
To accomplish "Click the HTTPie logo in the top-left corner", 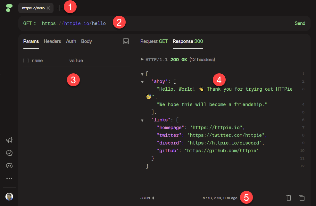I will pos(9,8).
